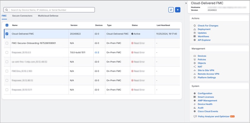Check the FMC-Securex-Onboarding row checkbox
This screenshot has height=123, width=250.
click(x=7, y=43)
